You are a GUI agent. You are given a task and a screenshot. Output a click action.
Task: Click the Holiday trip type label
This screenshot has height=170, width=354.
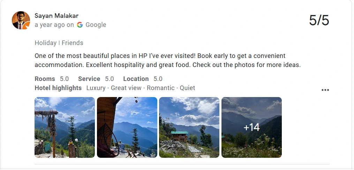point(45,43)
